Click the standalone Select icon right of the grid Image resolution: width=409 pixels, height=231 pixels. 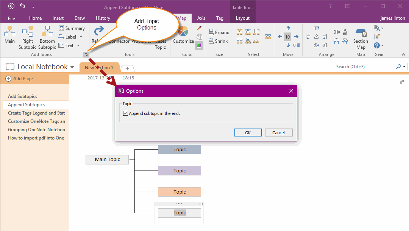click(268, 37)
